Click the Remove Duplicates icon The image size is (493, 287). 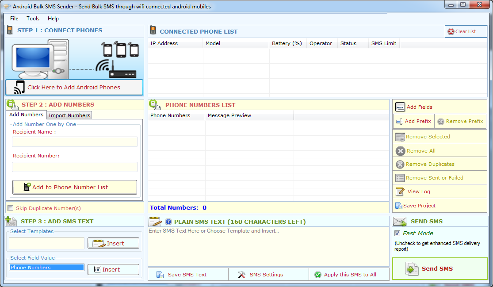click(400, 164)
